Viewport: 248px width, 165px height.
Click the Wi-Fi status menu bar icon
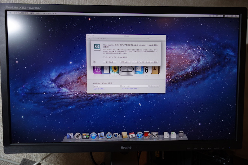tap(217, 16)
